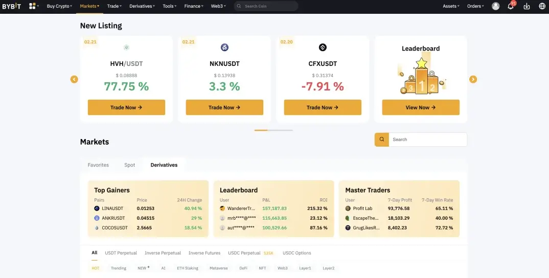Go to previous New Listing slide
The height and width of the screenshot is (278, 549).
74,80
